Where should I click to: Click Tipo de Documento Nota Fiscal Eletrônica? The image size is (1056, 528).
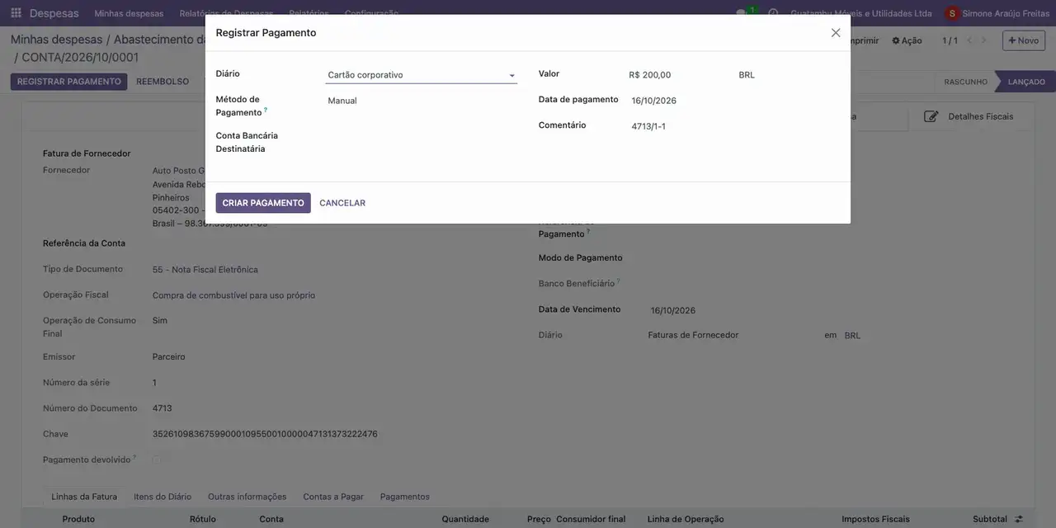click(x=205, y=270)
